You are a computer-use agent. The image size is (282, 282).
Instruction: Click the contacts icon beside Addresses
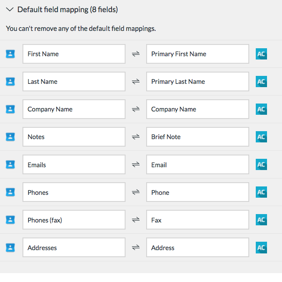pyautogui.click(x=10, y=247)
